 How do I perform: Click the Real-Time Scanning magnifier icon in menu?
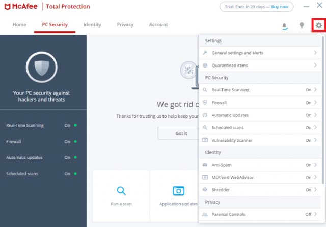click(205, 90)
